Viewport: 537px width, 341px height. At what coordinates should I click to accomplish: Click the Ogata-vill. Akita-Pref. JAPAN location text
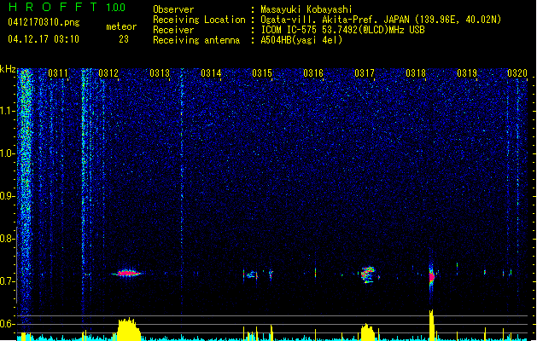381,20
